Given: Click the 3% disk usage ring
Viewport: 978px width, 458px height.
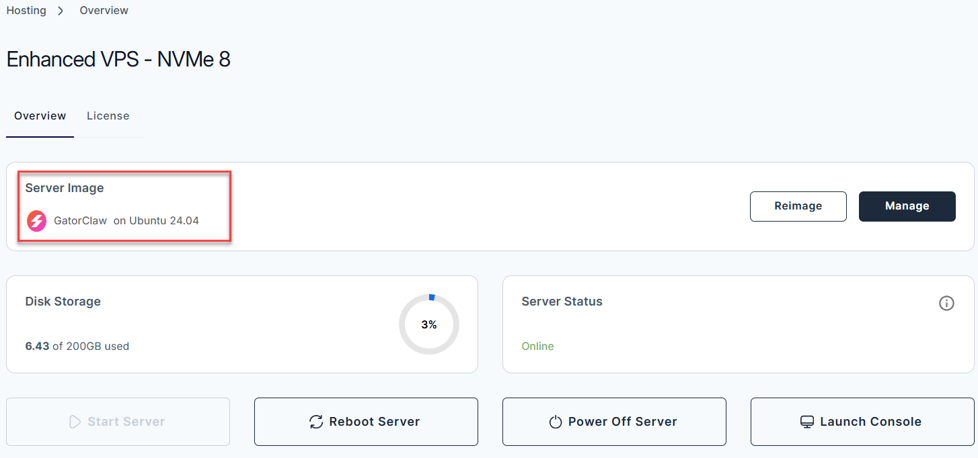Looking at the screenshot, I should pyautogui.click(x=429, y=324).
